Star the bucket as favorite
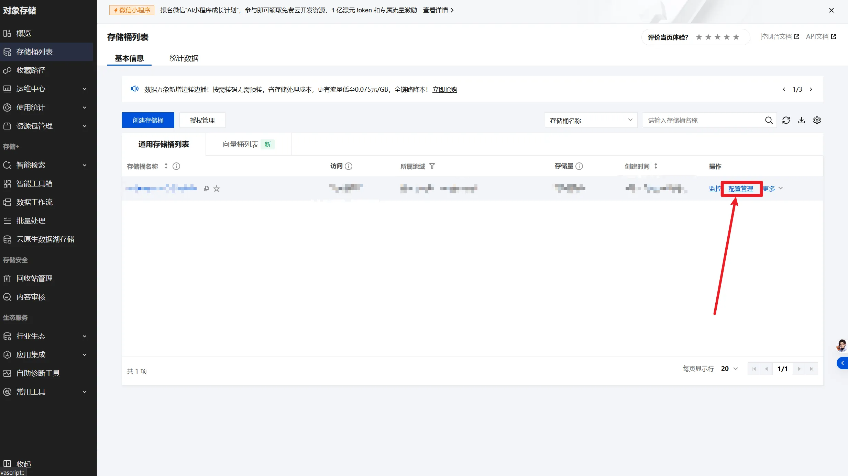This screenshot has height=476, width=848. pyautogui.click(x=217, y=189)
